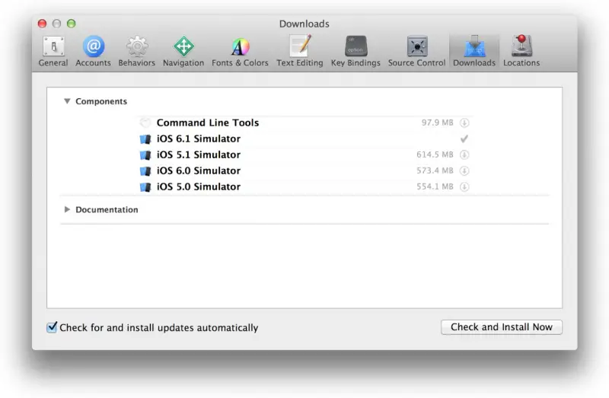Select the Command Line Tools row

click(x=305, y=123)
